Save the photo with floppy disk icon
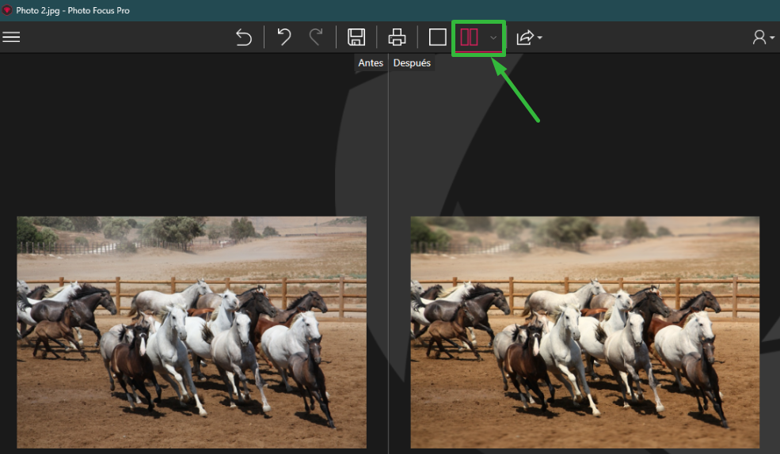Viewport: 780px width, 454px height. click(356, 37)
